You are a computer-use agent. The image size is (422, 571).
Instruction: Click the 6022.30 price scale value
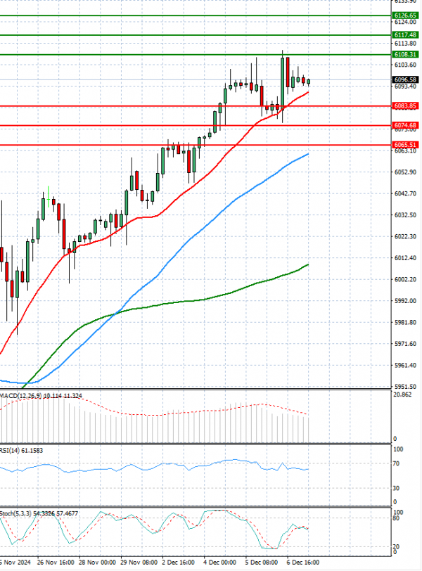tap(405, 237)
